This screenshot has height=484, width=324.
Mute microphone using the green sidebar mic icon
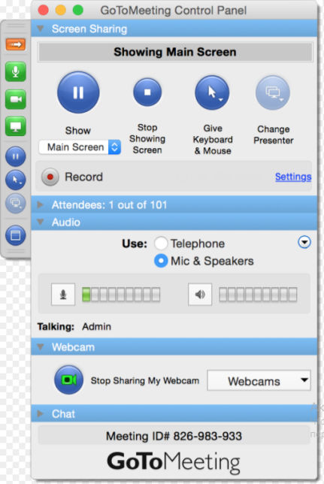[16, 71]
